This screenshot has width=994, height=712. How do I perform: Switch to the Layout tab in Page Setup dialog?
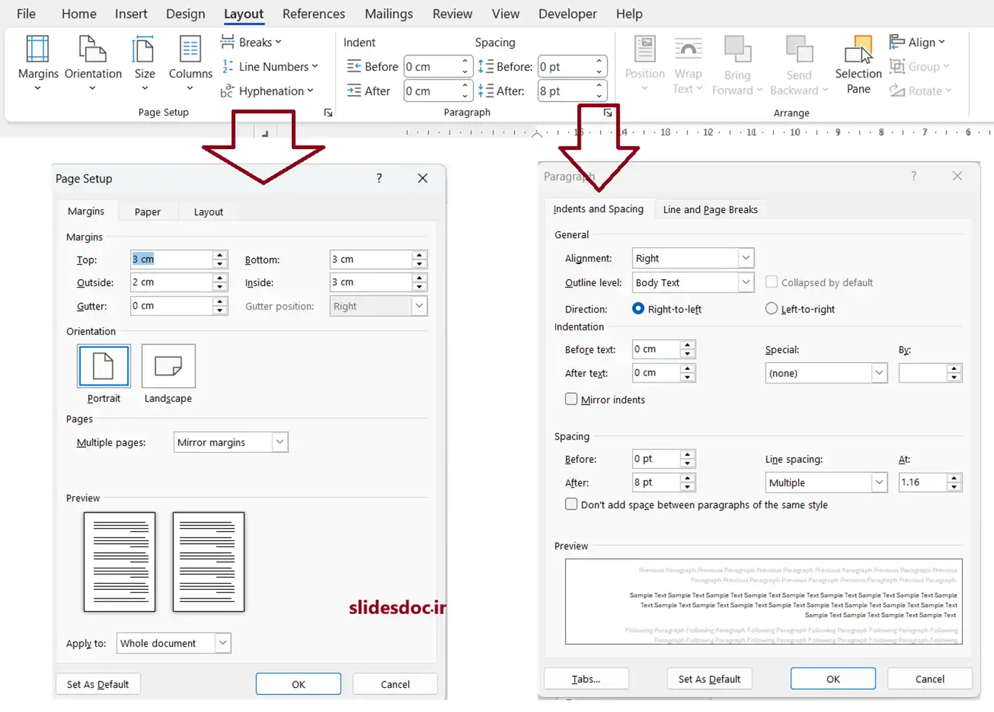point(209,212)
